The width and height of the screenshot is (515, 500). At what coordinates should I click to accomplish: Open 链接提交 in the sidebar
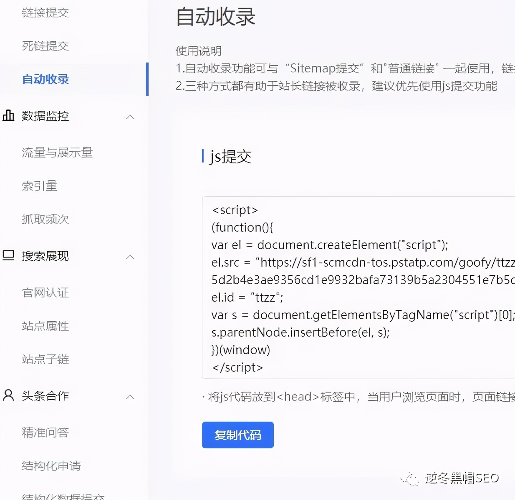45,13
